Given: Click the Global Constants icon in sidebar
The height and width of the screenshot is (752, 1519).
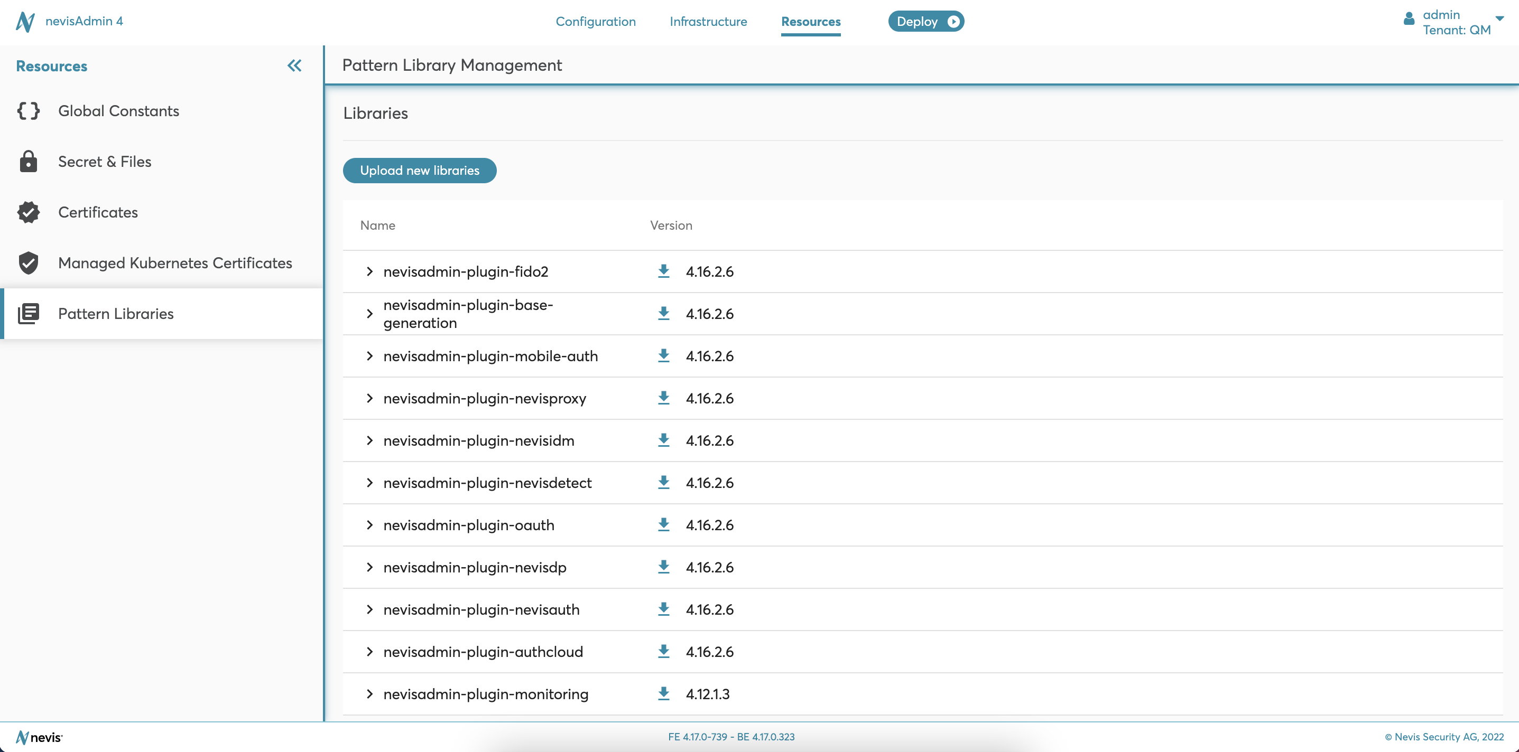Looking at the screenshot, I should 28,110.
